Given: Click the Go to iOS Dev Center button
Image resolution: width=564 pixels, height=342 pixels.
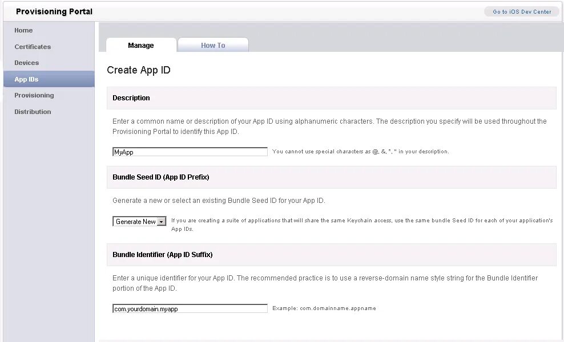Looking at the screenshot, I should coord(522,11).
